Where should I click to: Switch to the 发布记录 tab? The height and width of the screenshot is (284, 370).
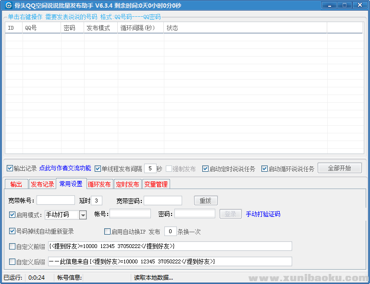pos(42,184)
